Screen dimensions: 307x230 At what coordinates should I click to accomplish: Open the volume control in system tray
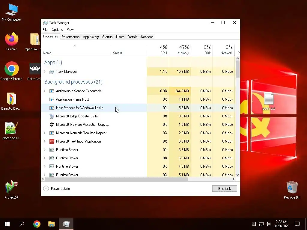pyautogui.click(x=268, y=224)
